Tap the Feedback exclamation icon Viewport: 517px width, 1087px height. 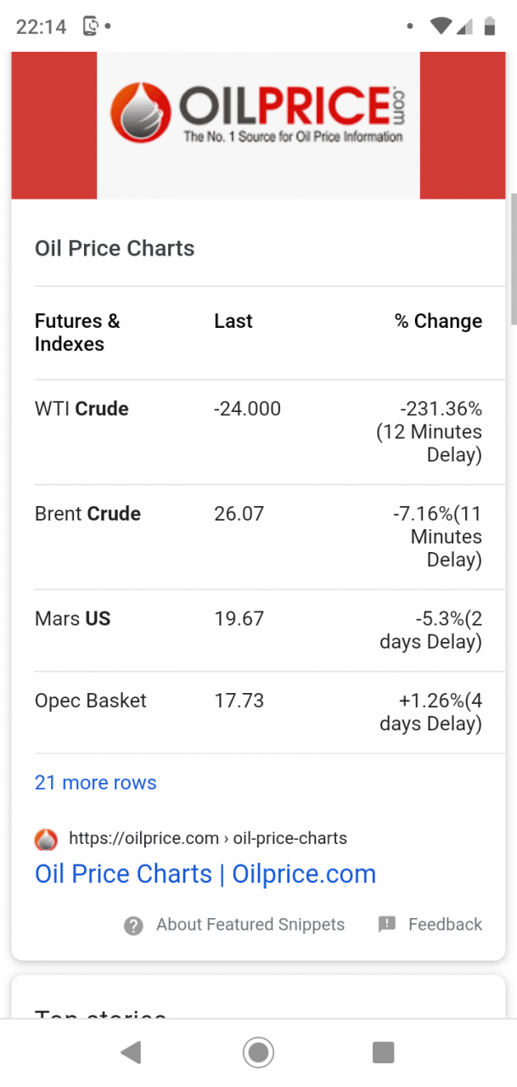pyautogui.click(x=387, y=925)
